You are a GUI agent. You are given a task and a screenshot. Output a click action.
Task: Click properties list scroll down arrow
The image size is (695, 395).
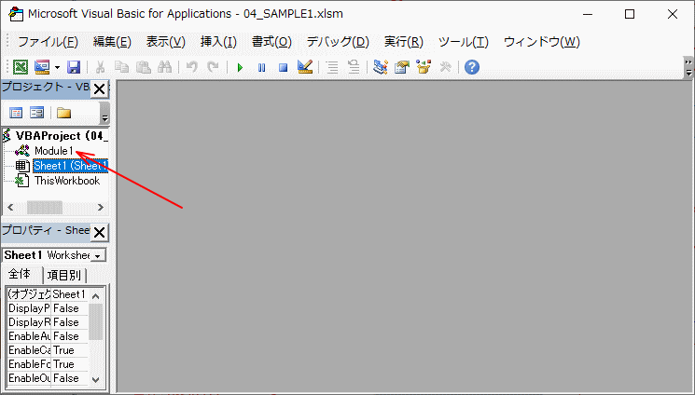pyautogui.click(x=95, y=379)
